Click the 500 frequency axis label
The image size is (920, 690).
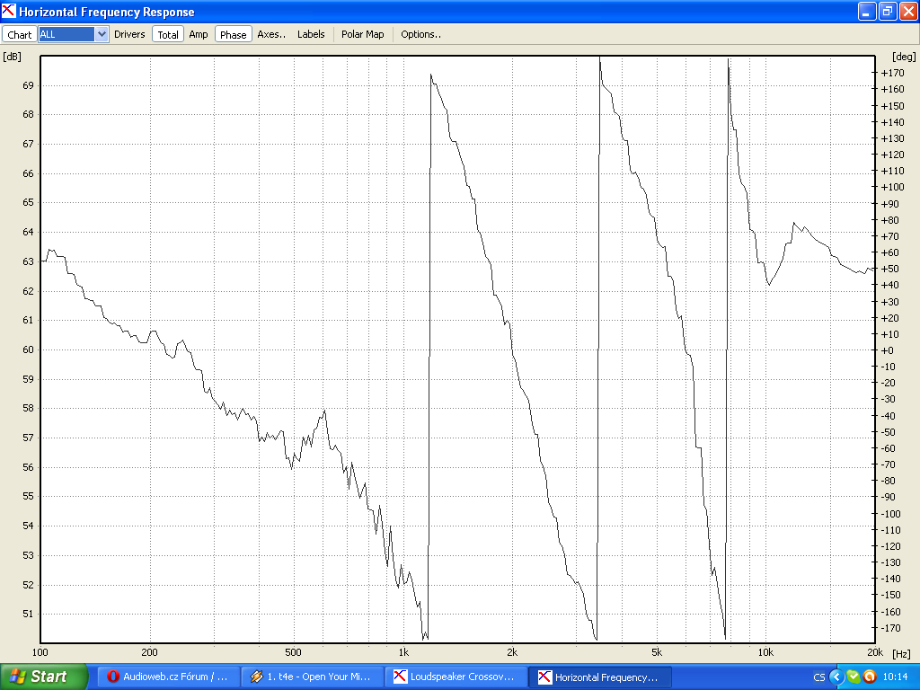point(294,652)
